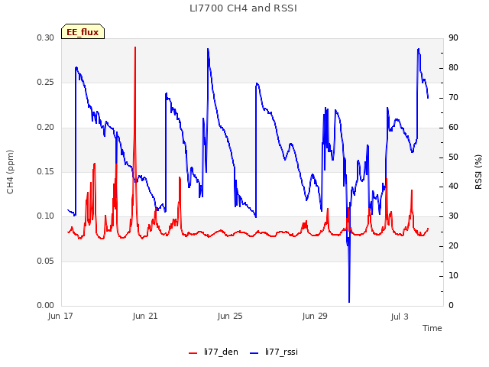Screen dimensions: 489x367
Task: Click the 70 right axis label
Action: (453, 98)
